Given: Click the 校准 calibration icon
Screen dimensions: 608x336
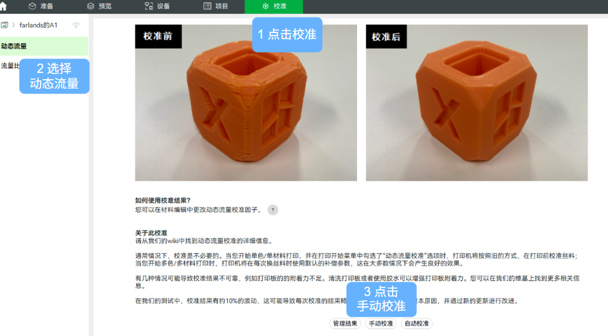Looking at the screenshot, I should click(x=266, y=6).
